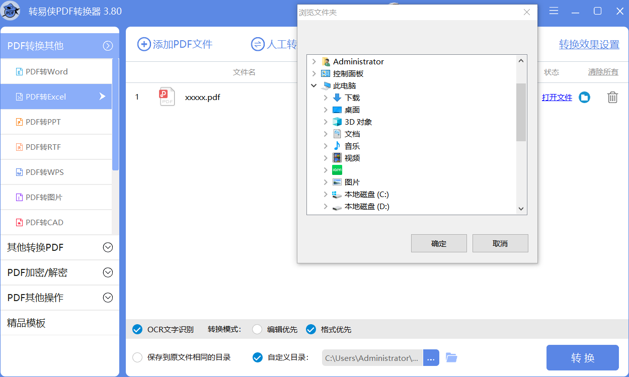Expand the Administrator tree node
629x377 pixels.
pyautogui.click(x=314, y=61)
